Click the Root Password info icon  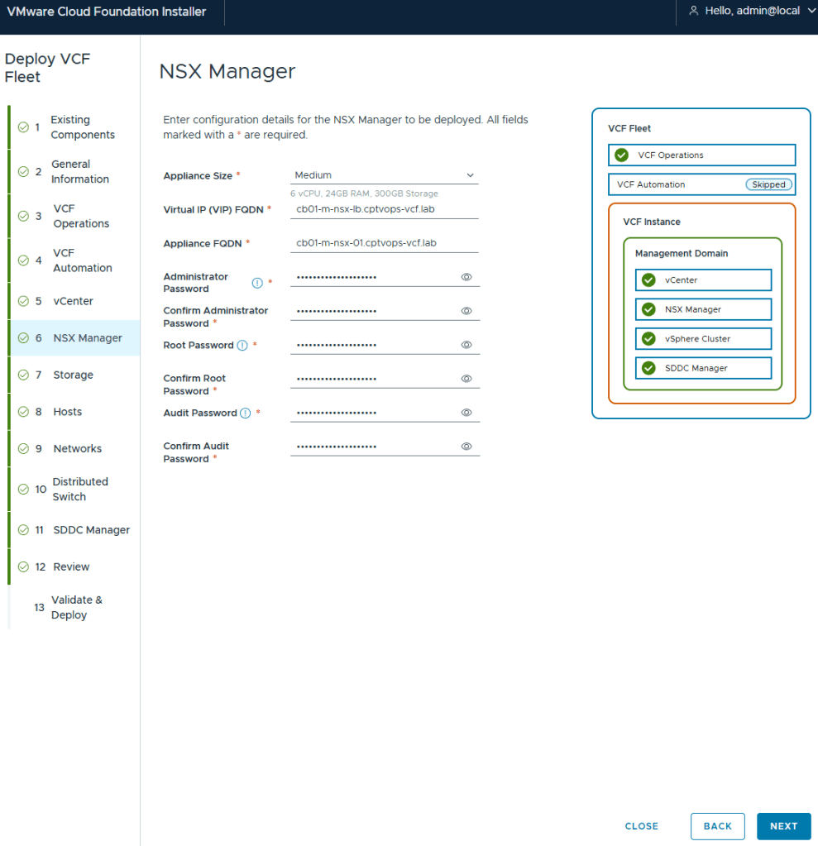pyautogui.click(x=242, y=346)
